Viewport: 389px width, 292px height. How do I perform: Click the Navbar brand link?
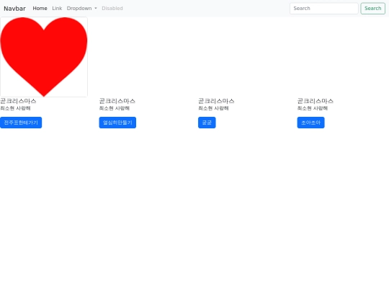pos(14,9)
